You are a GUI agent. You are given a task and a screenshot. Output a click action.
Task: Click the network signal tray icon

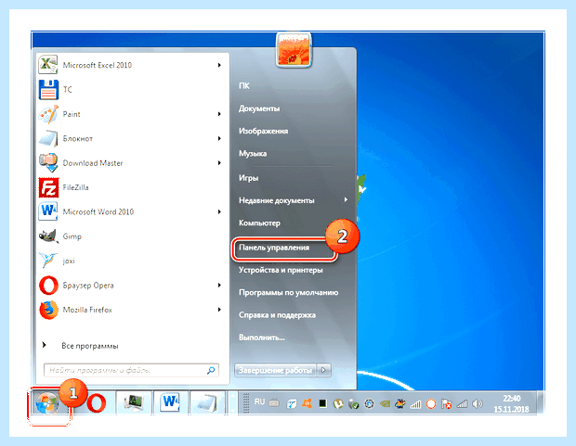[462, 404]
